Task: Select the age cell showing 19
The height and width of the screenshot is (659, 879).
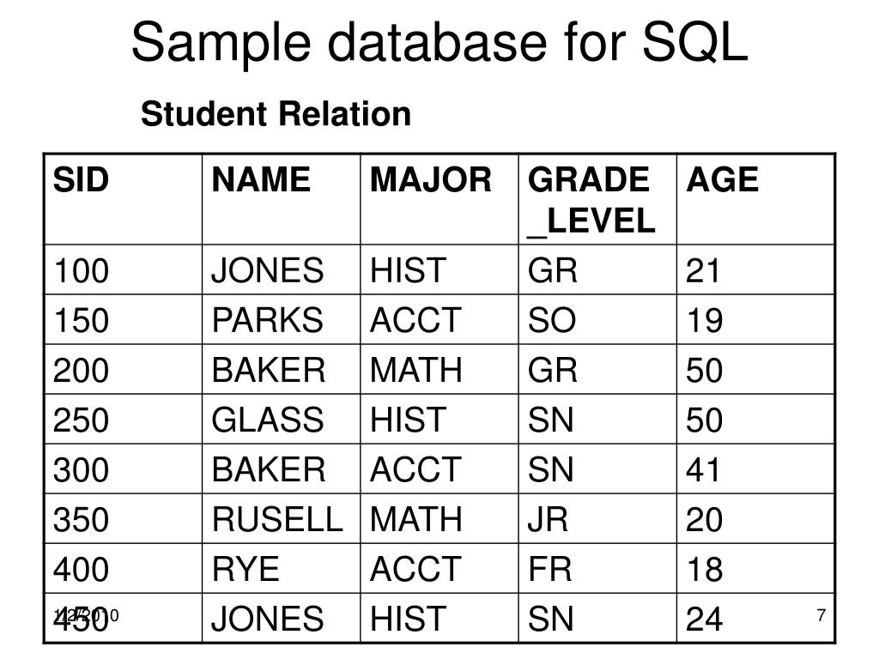Action: point(705,321)
